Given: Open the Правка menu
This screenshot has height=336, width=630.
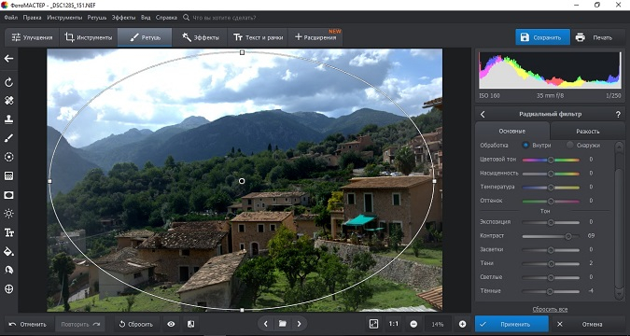Looking at the screenshot, I should click(32, 18).
